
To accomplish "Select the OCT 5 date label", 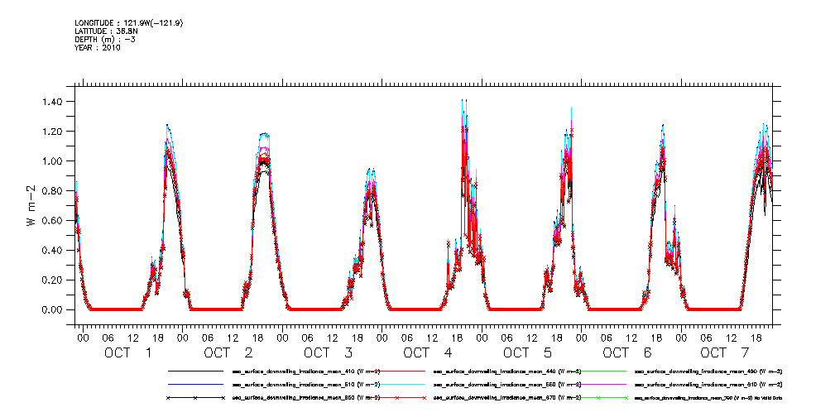I will (x=527, y=352).
